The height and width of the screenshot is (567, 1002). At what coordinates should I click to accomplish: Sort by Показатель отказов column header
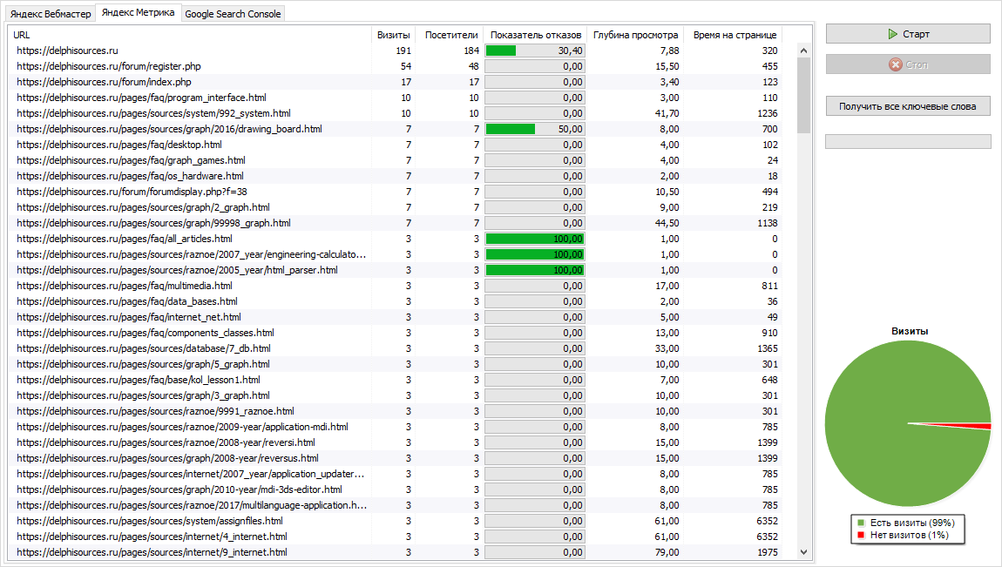[x=535, y=35]
